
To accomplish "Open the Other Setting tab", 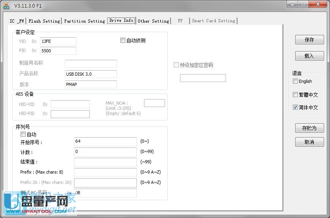I will [153, 21].
